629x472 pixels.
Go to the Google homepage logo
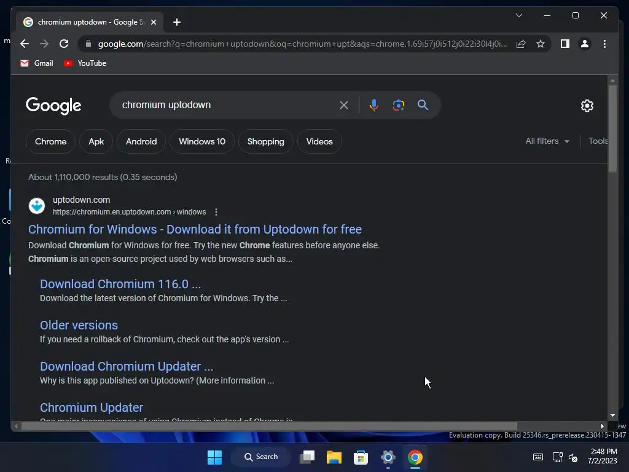point(53,106)
